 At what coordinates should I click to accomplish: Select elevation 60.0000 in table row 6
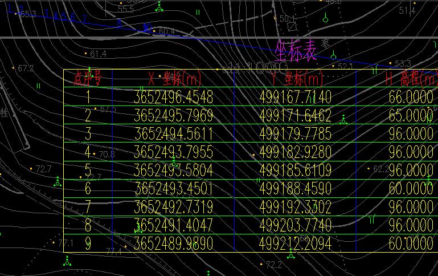click(411, 189)
